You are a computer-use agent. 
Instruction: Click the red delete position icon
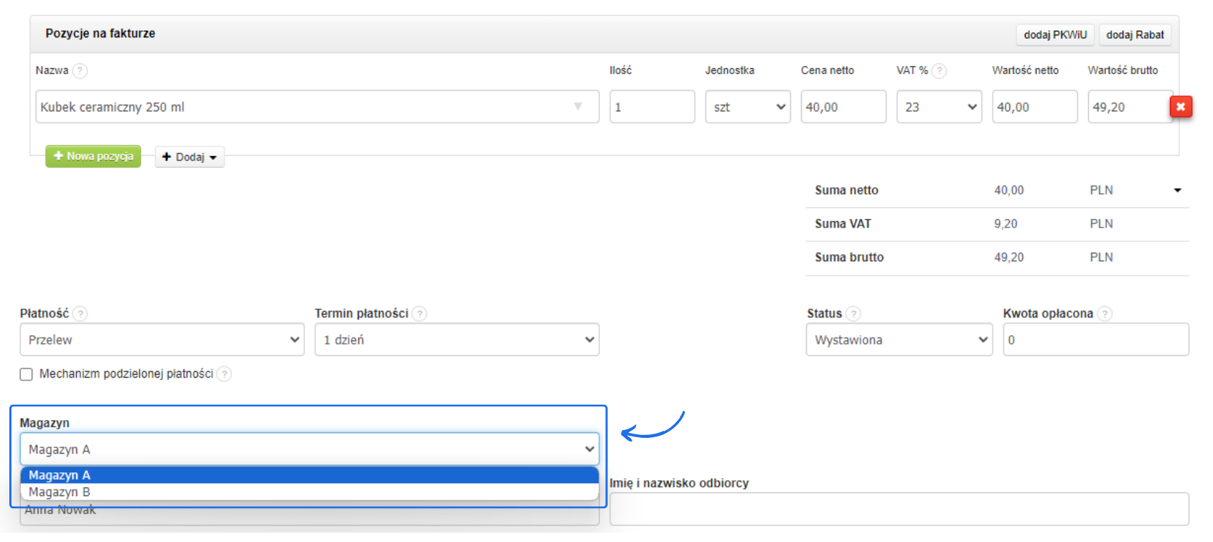tap(1181, 107)
